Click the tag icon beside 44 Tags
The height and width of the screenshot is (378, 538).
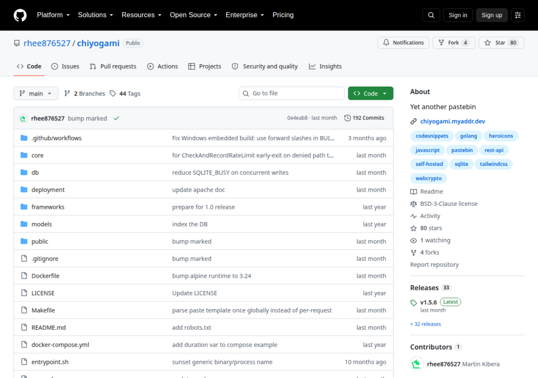[112, 93]
